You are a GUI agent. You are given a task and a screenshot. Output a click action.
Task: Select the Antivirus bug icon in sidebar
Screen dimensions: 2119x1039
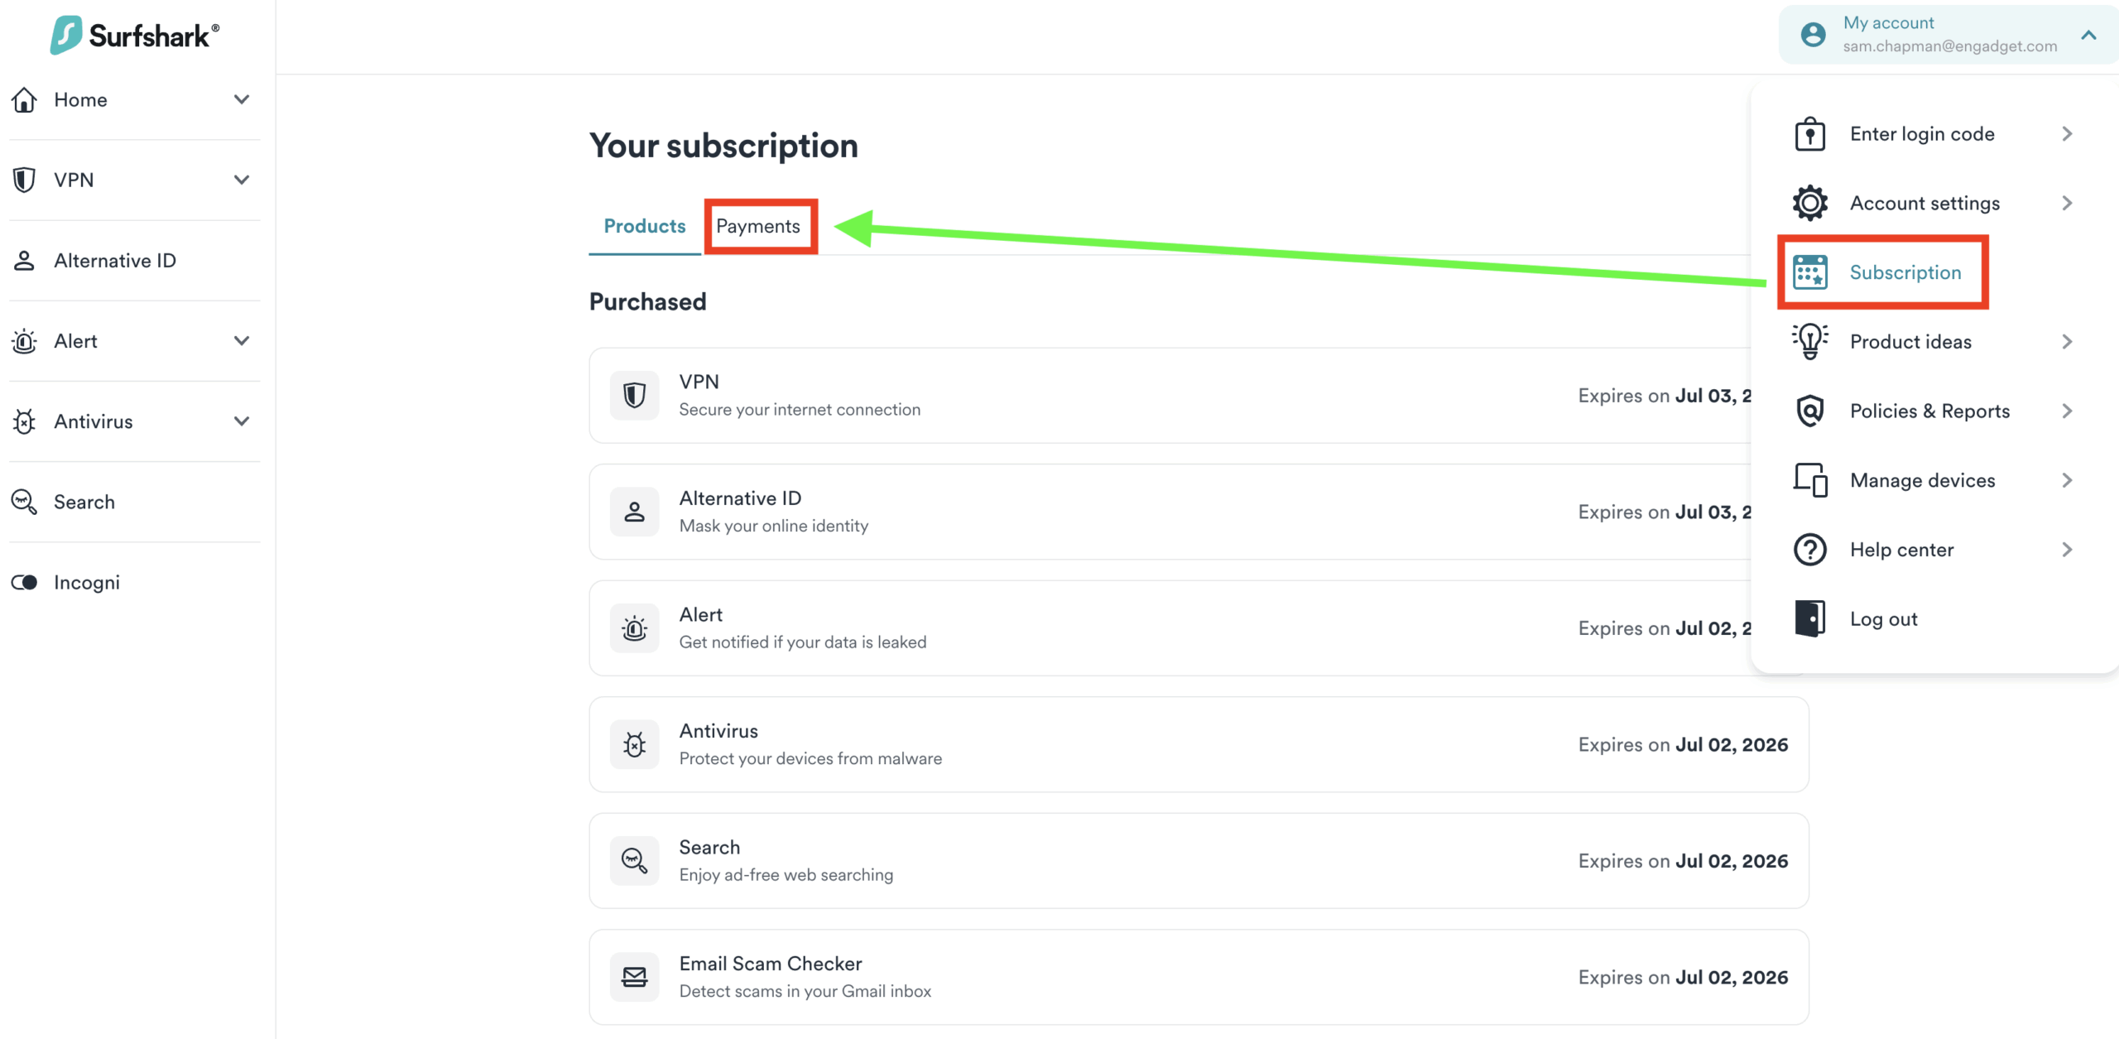[24, 421]
